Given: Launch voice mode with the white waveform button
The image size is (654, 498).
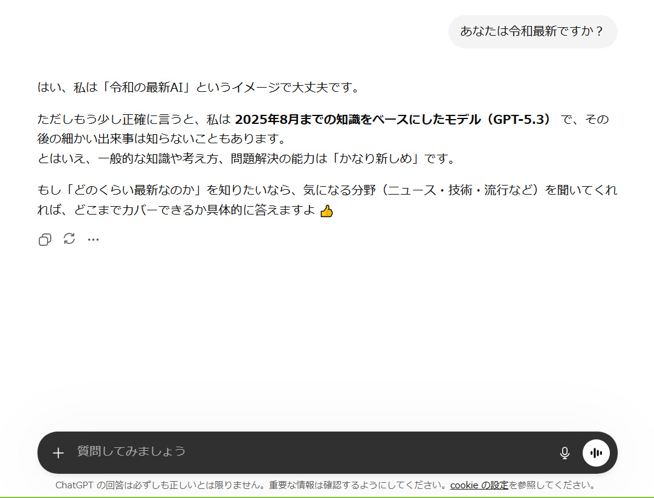Looking at the screenshot, I should (596, 453).
